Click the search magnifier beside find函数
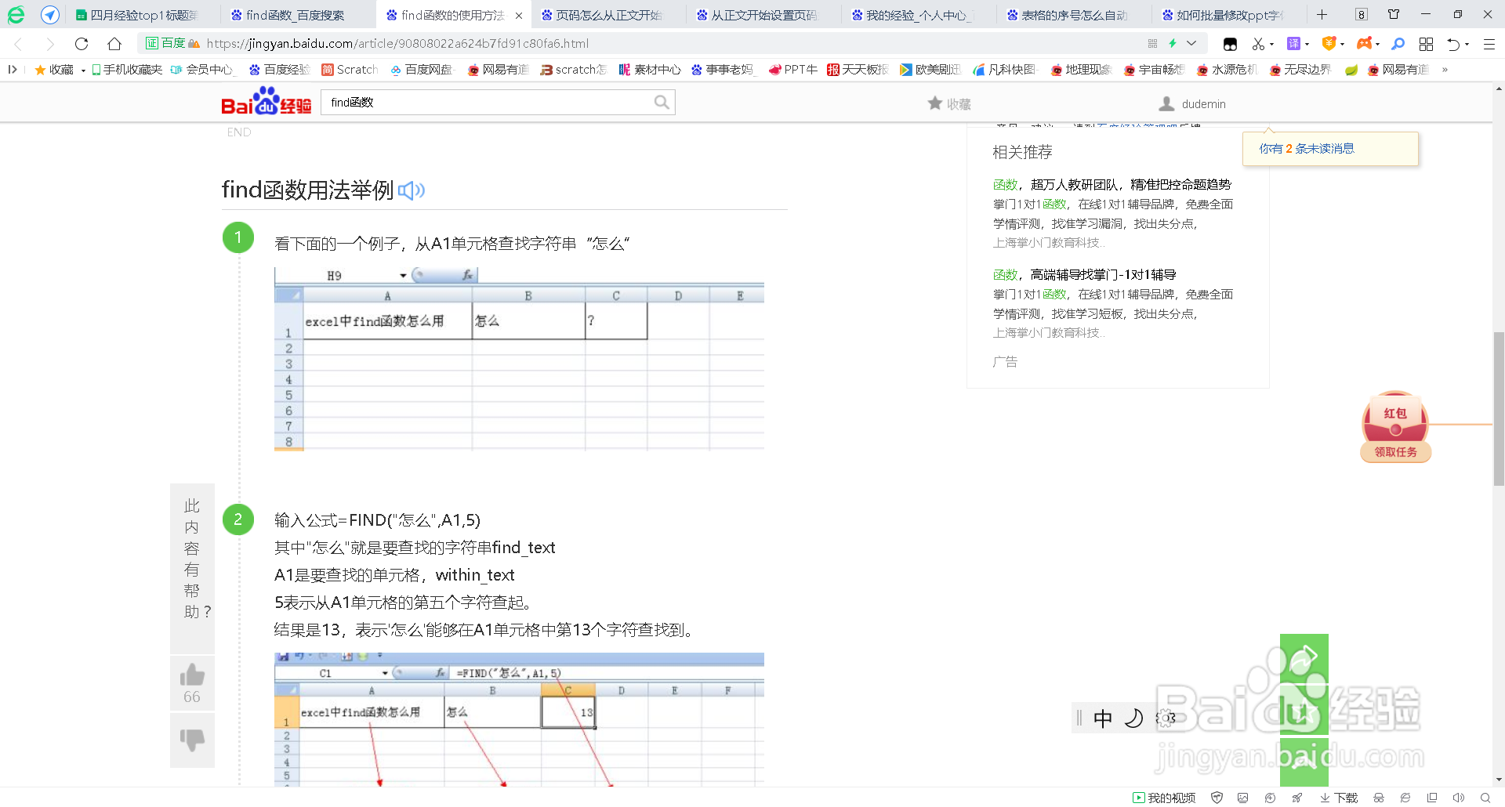 click(662, 102)
